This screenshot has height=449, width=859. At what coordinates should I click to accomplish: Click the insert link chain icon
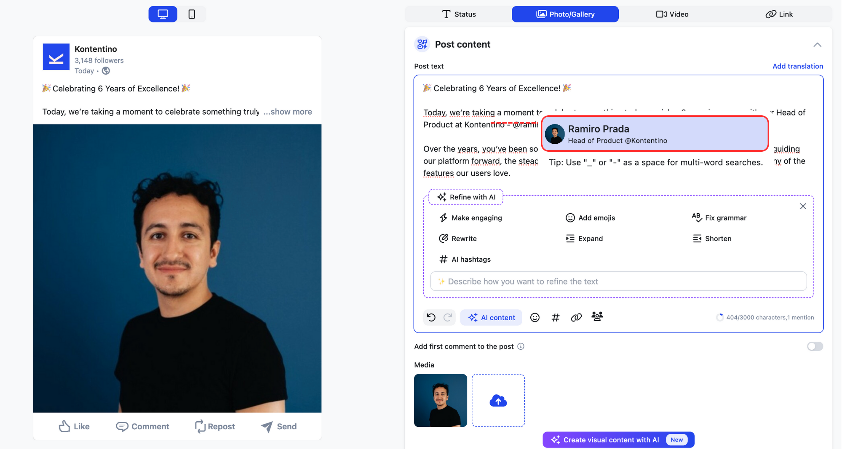[576, 317]
